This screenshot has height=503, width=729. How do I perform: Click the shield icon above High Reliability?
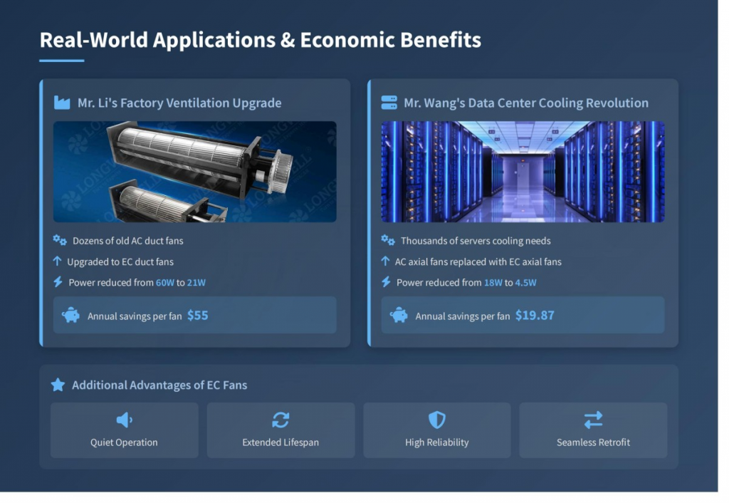[436, 420]
